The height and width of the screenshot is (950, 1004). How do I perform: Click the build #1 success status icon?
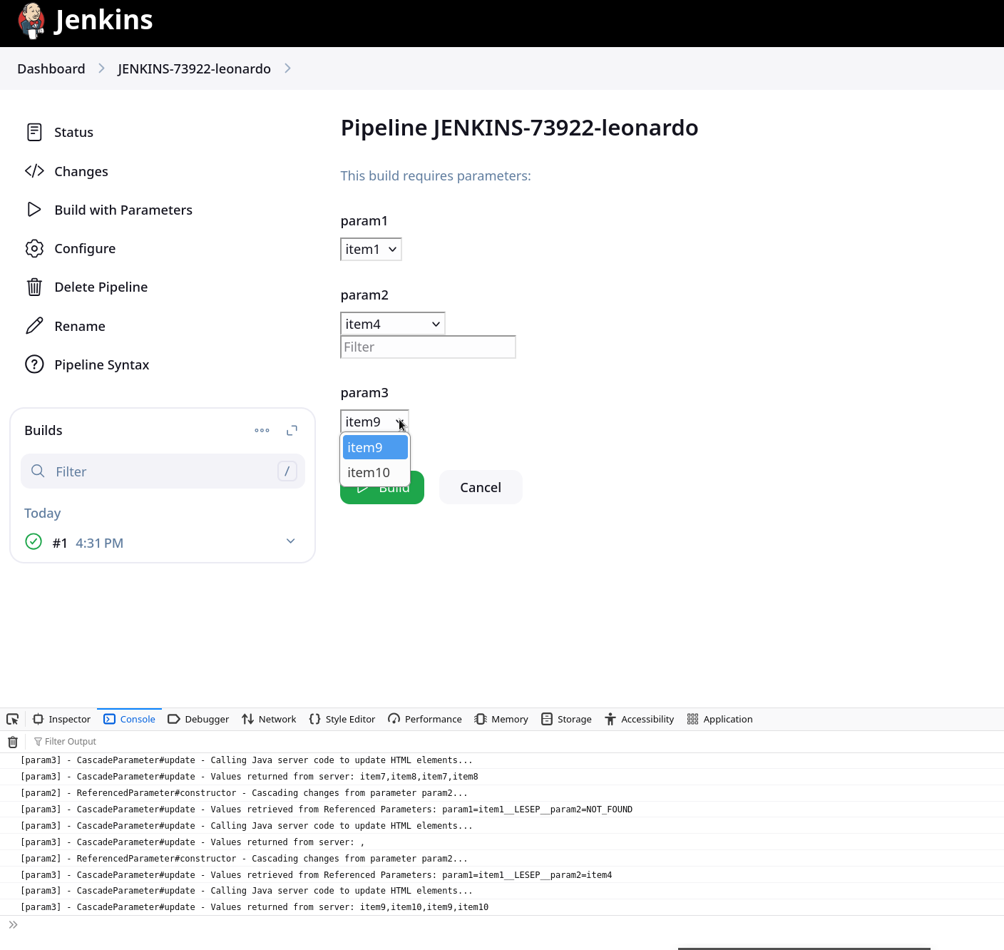point(34,542)
